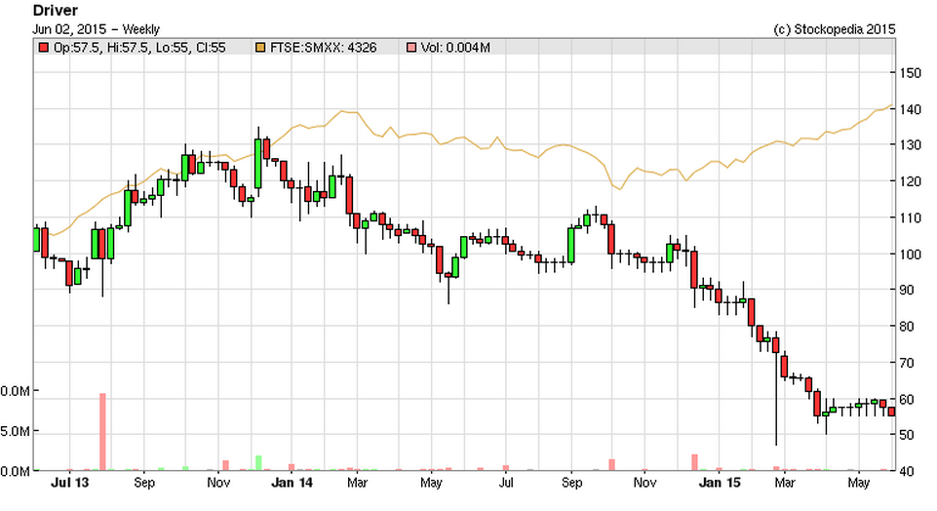
Task: Click the long-wick candle near Mar 2015
Action: pyautogui.click(x=776, y=388)
